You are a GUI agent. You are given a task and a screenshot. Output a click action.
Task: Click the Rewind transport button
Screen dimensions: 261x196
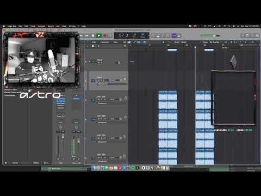click(x=81, y=36)
